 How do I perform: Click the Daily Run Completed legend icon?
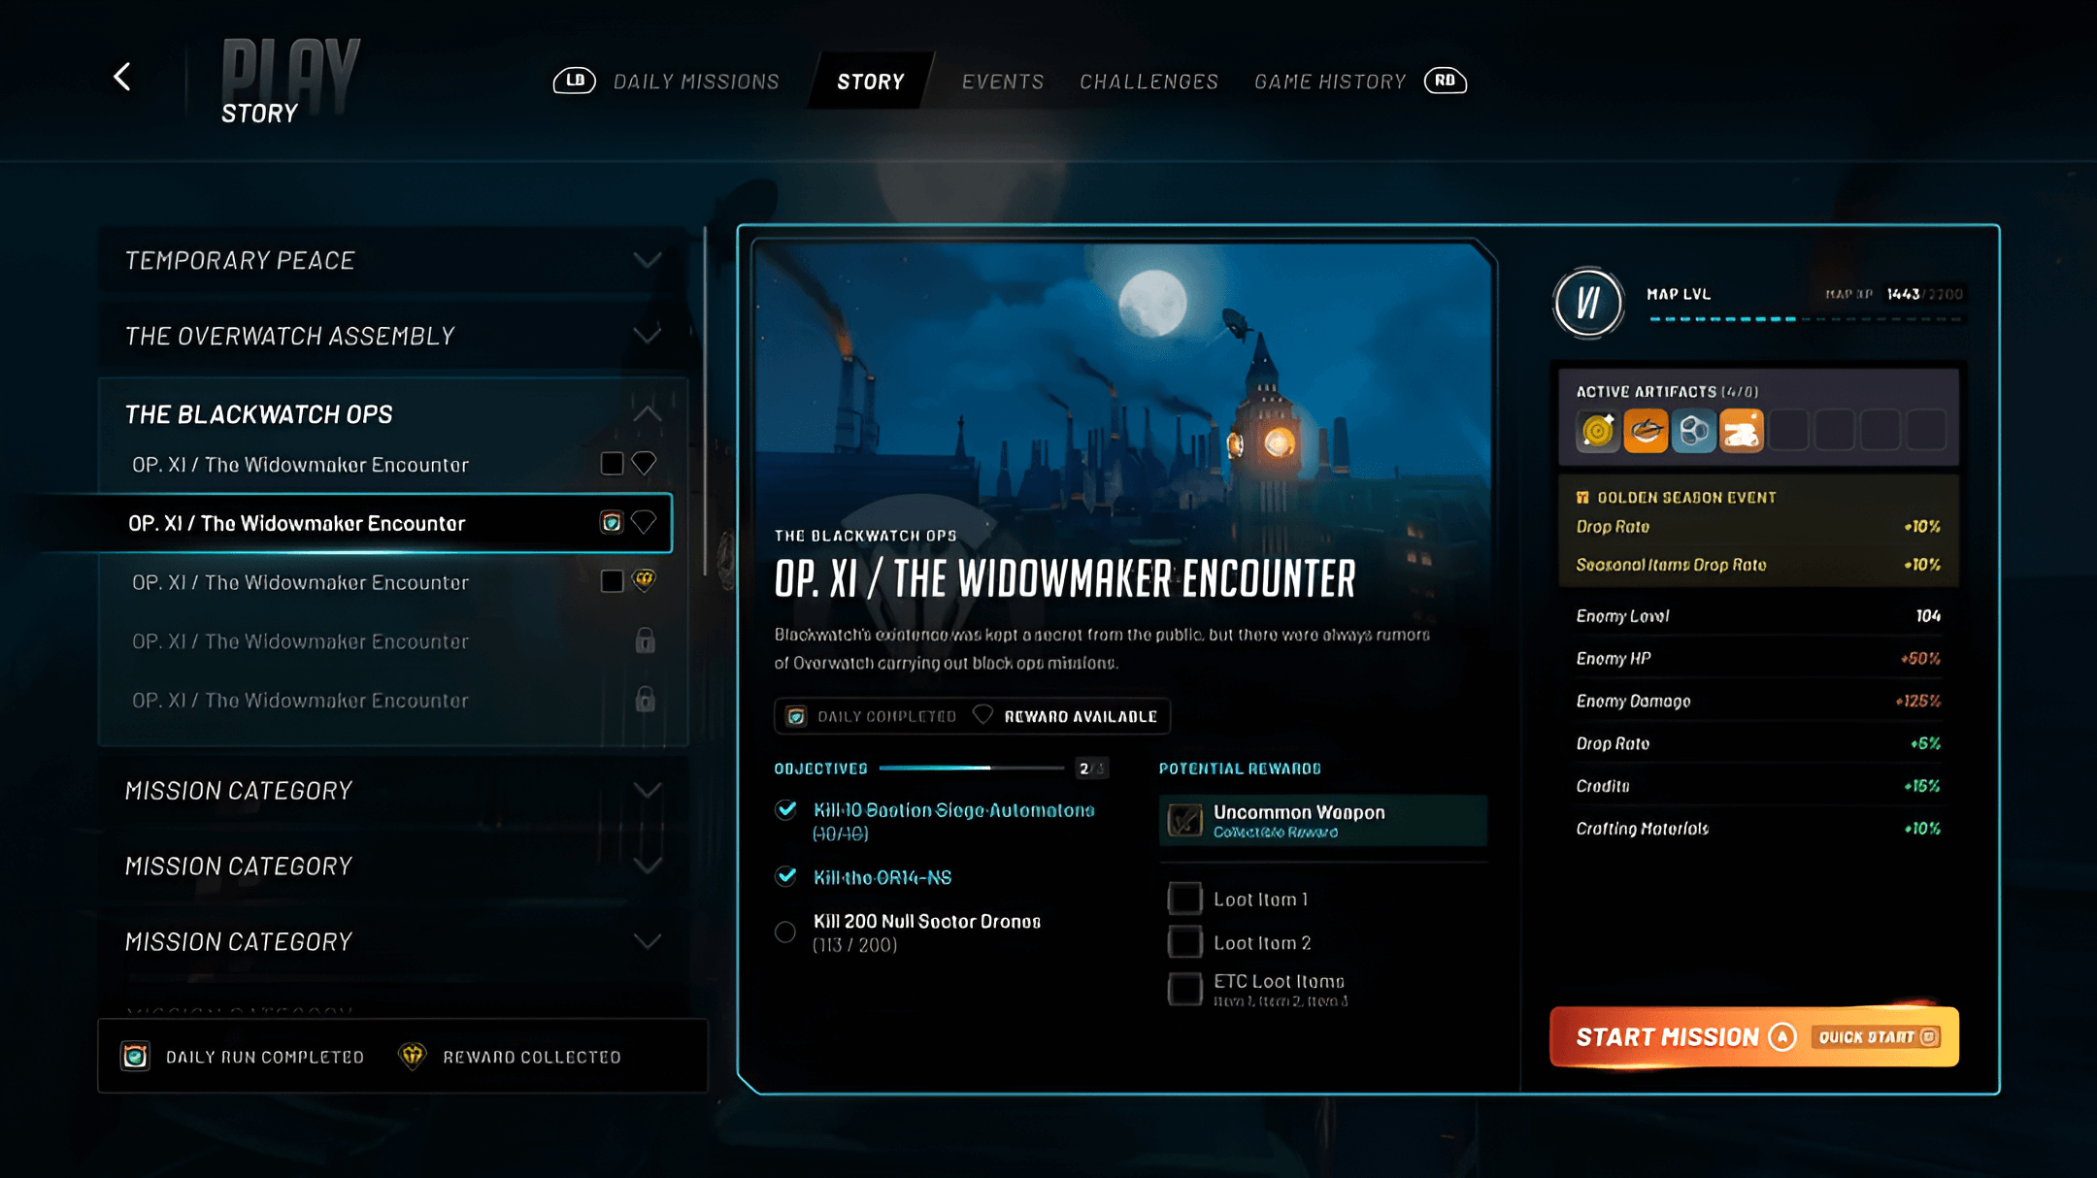[x=135, y=1056]
